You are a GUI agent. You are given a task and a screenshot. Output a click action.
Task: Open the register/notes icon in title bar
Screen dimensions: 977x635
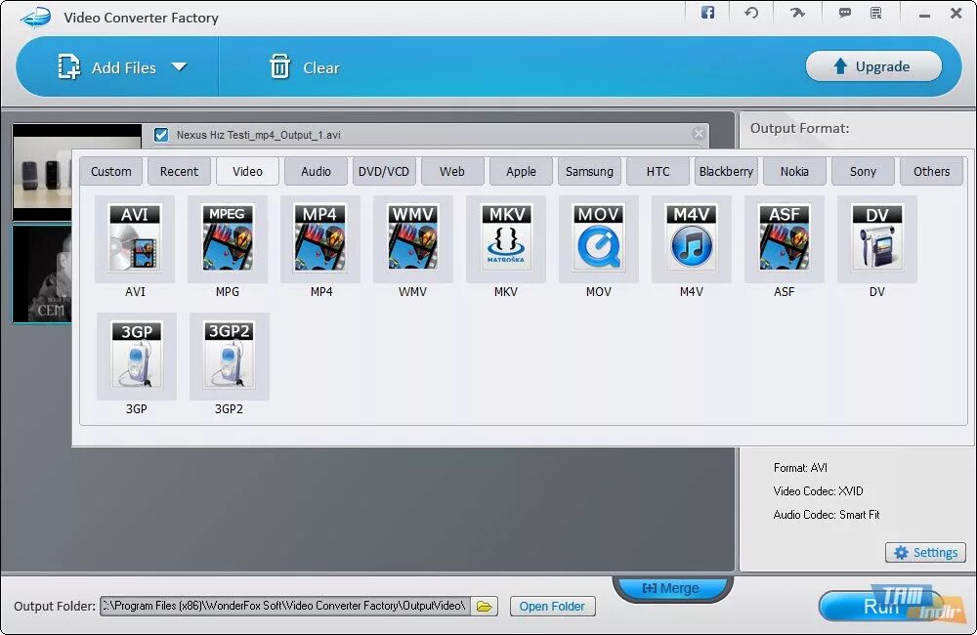[876, 13]
